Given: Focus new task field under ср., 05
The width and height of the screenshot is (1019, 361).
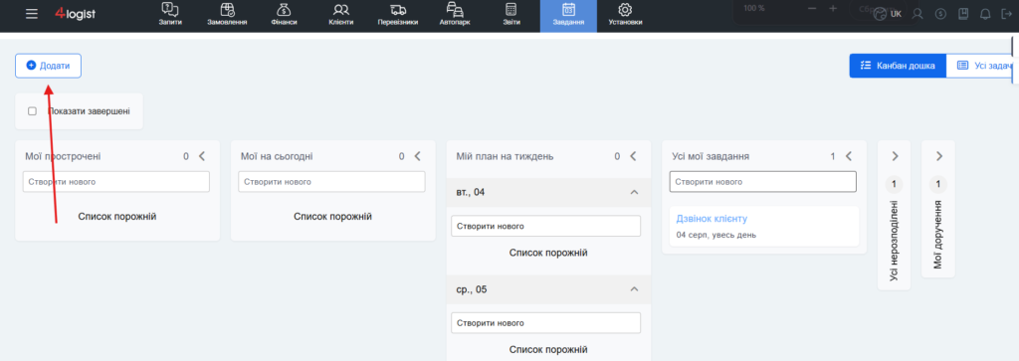Looking at the screenshot, I should (x=546, y=322).
